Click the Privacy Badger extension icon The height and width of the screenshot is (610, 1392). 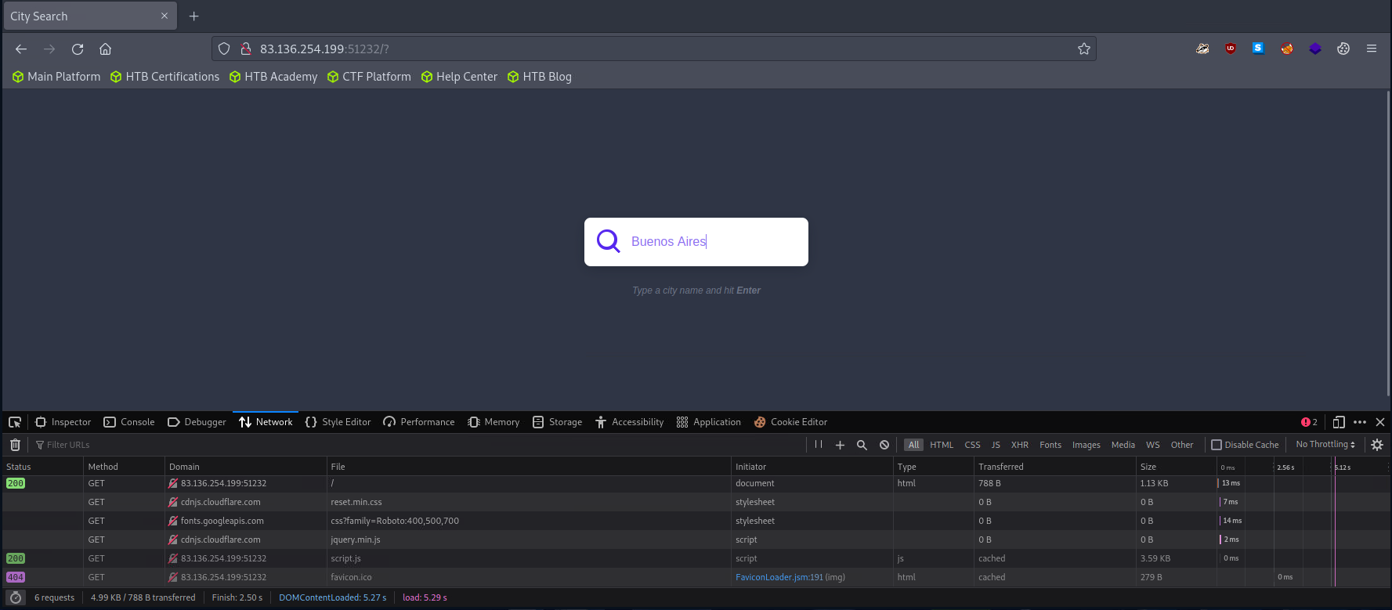click(x=1202, y=49)
